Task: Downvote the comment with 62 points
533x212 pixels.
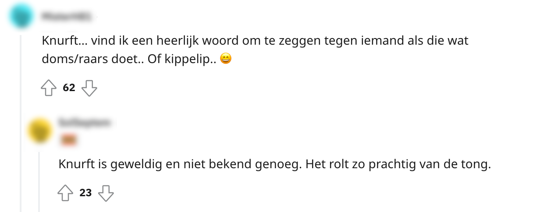Action: 89,88
